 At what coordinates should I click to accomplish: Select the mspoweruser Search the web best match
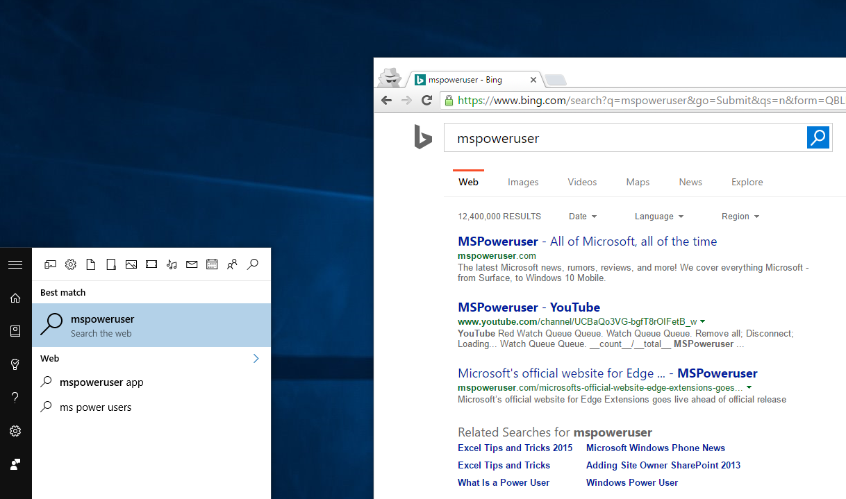pyautogui.click(x=151, y=325)
